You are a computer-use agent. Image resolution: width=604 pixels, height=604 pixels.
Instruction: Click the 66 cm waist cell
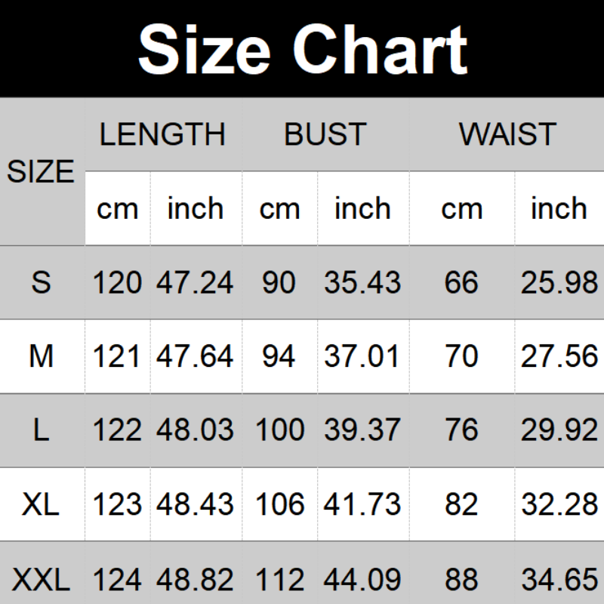point(461,282)
